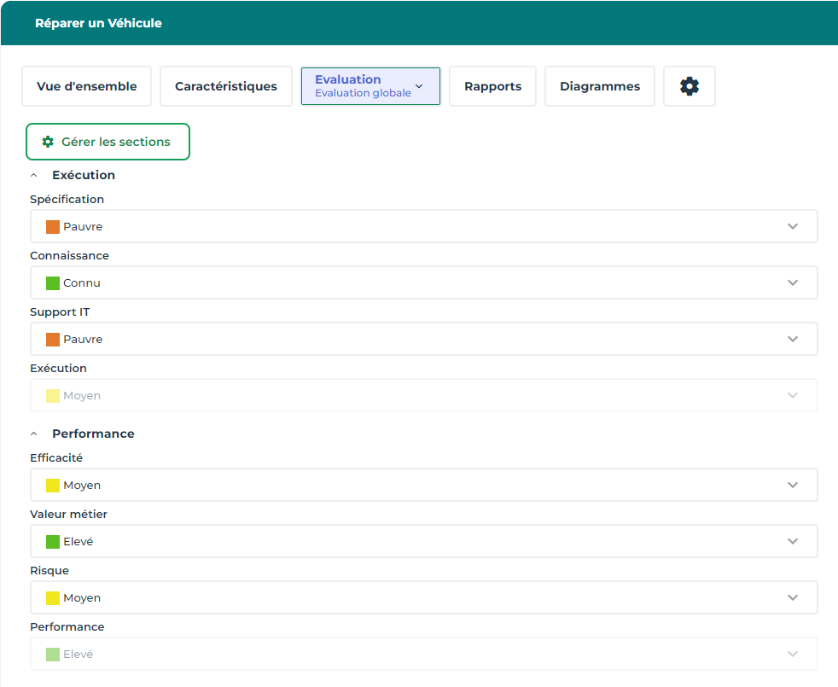This screenshot has width=838, height=687.
Task: Open the Spécification dropdown arrow
Action: click(793, 226)
